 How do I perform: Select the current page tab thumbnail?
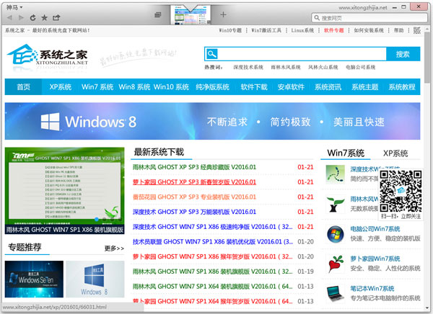pyautogui.click(x=191, y=14)
